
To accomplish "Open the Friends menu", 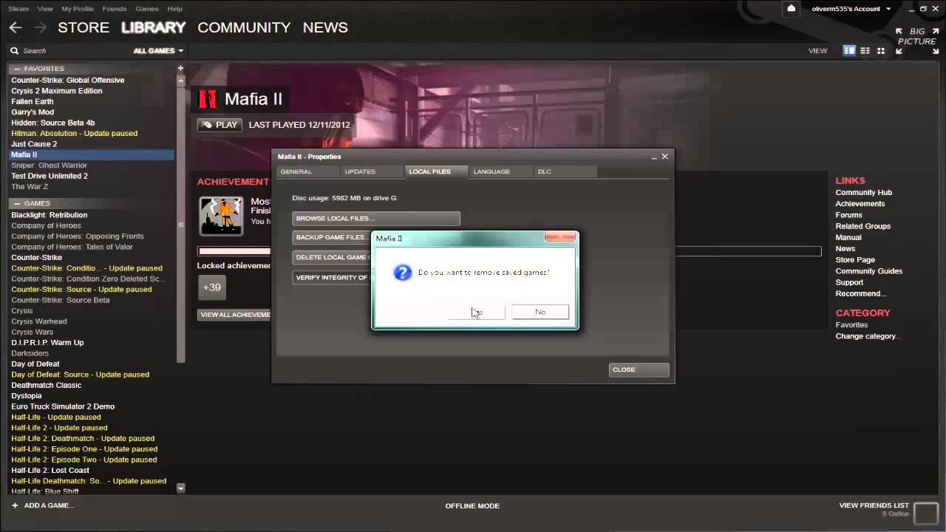I will click(x=114, y=9).
